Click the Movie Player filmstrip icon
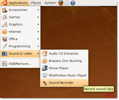 tap(45, 68)
